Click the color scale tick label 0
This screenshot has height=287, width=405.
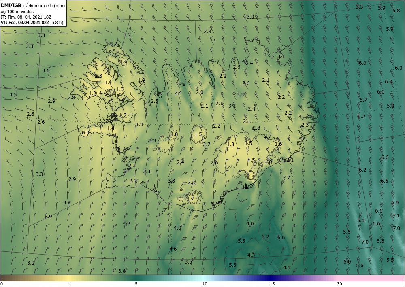(2, 284)
